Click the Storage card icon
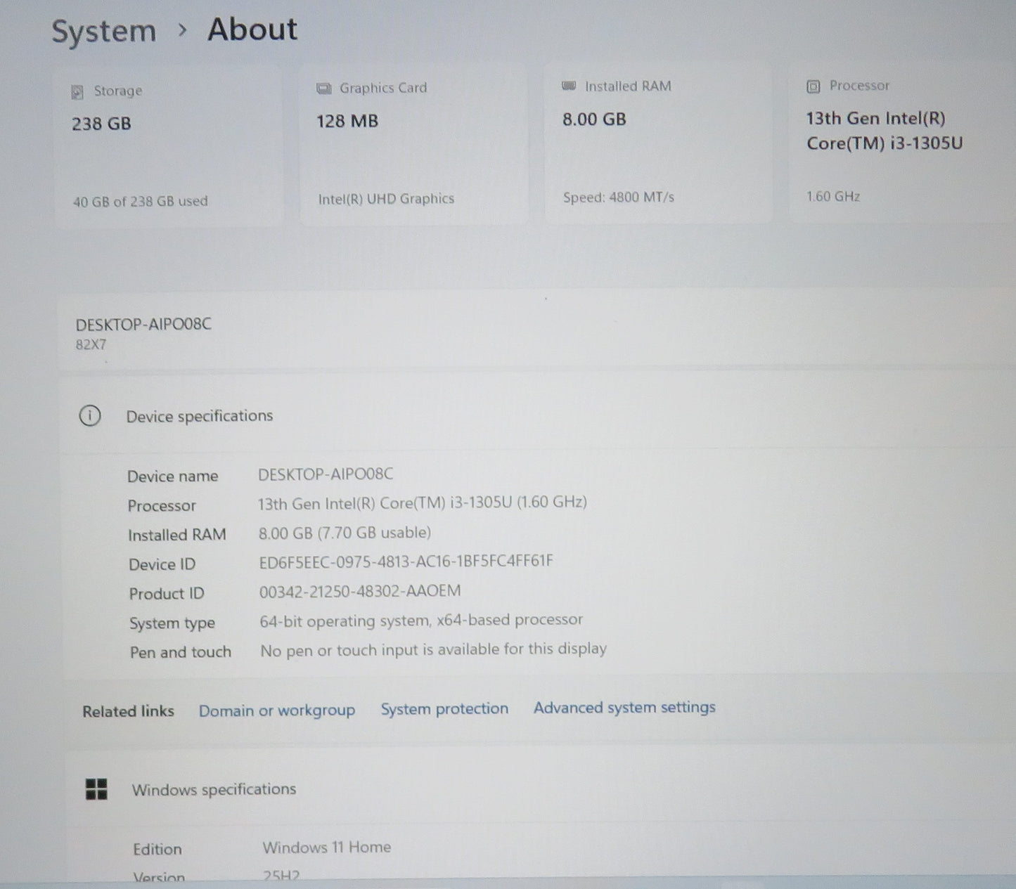 pos(78,92)
